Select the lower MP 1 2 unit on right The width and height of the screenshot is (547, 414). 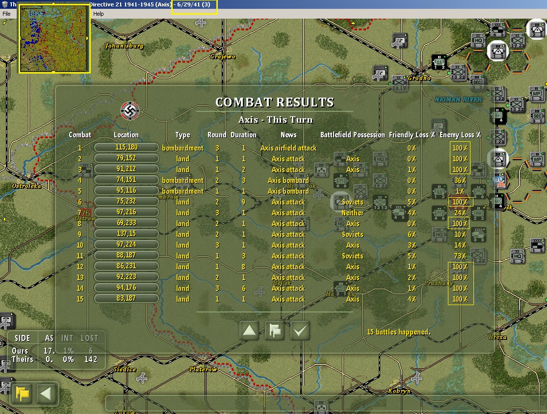click(537, 159)
